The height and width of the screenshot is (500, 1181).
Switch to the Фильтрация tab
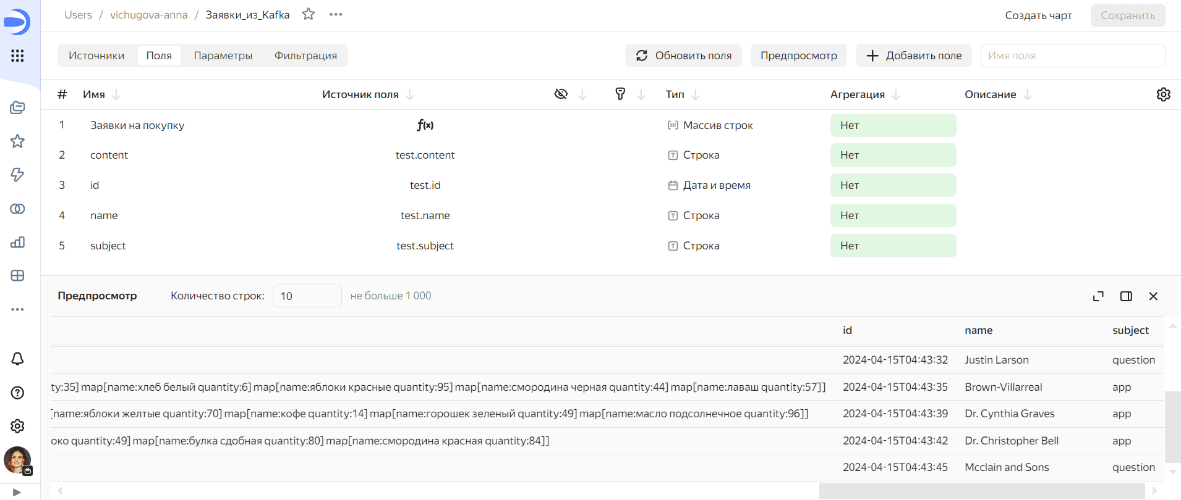click(x=305, y=56)
